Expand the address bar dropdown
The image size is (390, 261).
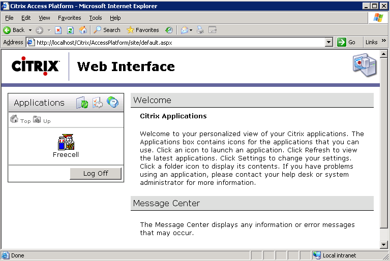click(328, 43)
